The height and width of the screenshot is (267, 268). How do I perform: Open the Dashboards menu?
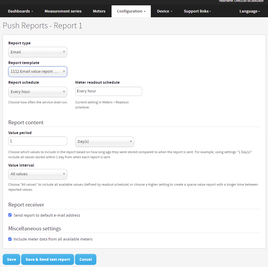click(x=20, y=11)
